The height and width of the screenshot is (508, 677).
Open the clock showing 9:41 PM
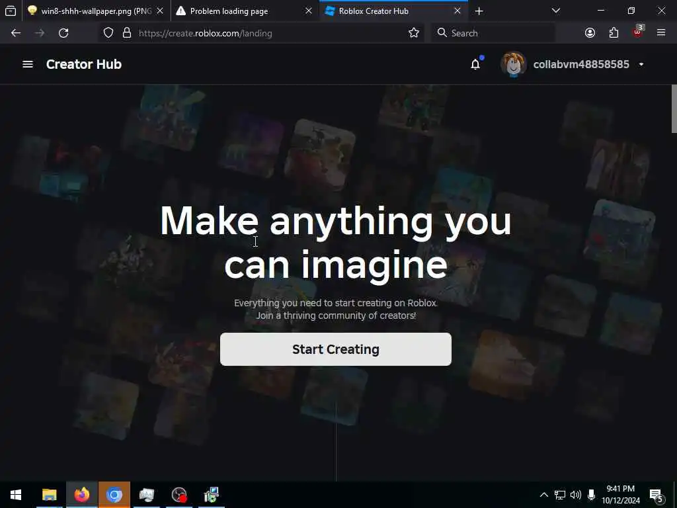[x=621, y=495]
